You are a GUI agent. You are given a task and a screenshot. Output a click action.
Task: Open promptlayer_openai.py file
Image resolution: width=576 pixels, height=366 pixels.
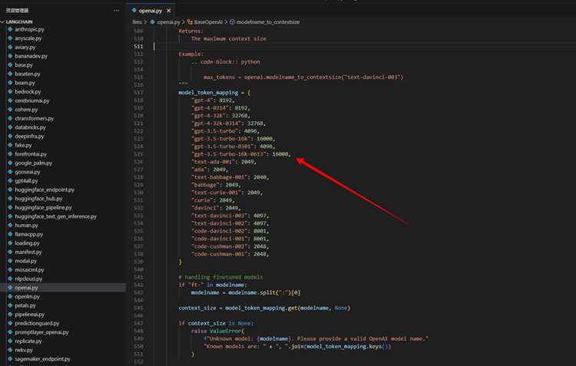41,332
